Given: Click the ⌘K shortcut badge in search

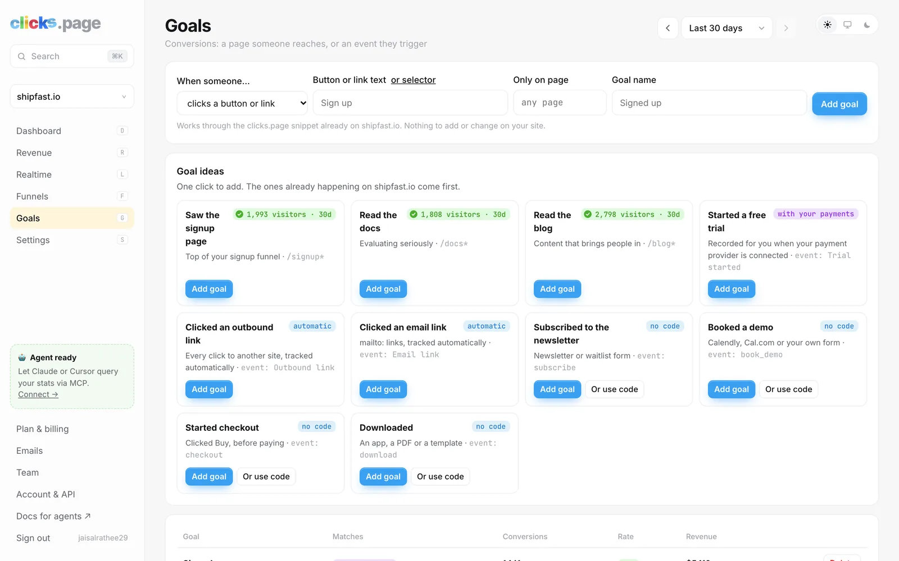Looking at the screenshot, I should click(x=117, y=56).
